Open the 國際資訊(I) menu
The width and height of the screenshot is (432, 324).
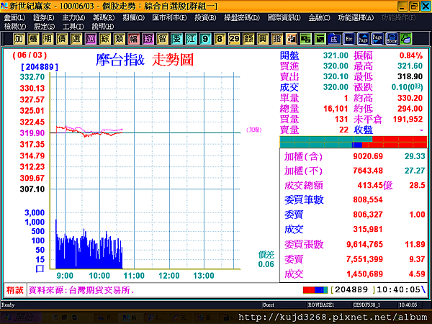284,17
